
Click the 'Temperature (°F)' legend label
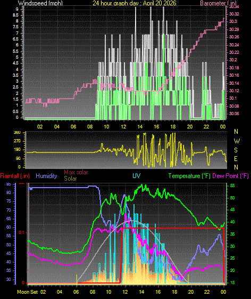pyautogui.click(x=189, y=176)
